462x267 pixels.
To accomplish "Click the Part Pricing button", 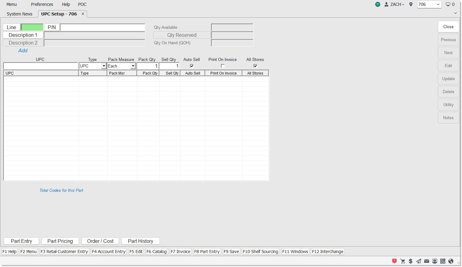I will (60, 241).
